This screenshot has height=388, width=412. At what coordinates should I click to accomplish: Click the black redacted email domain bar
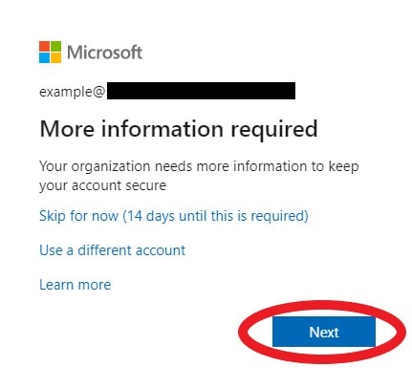(201, 91)
